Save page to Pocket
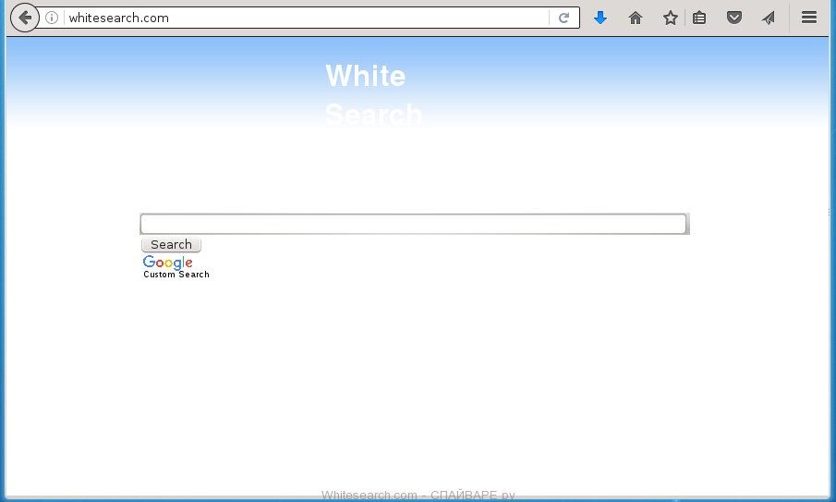The height and width of the screenshot is (502, 836). click(734, 18)
